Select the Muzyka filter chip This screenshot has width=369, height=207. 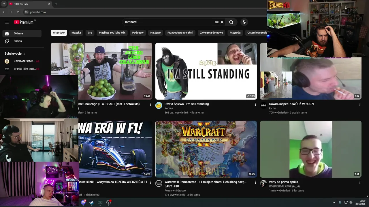pos(76,33)
